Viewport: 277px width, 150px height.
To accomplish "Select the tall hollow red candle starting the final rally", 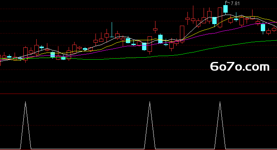I will tap(182, 34).
